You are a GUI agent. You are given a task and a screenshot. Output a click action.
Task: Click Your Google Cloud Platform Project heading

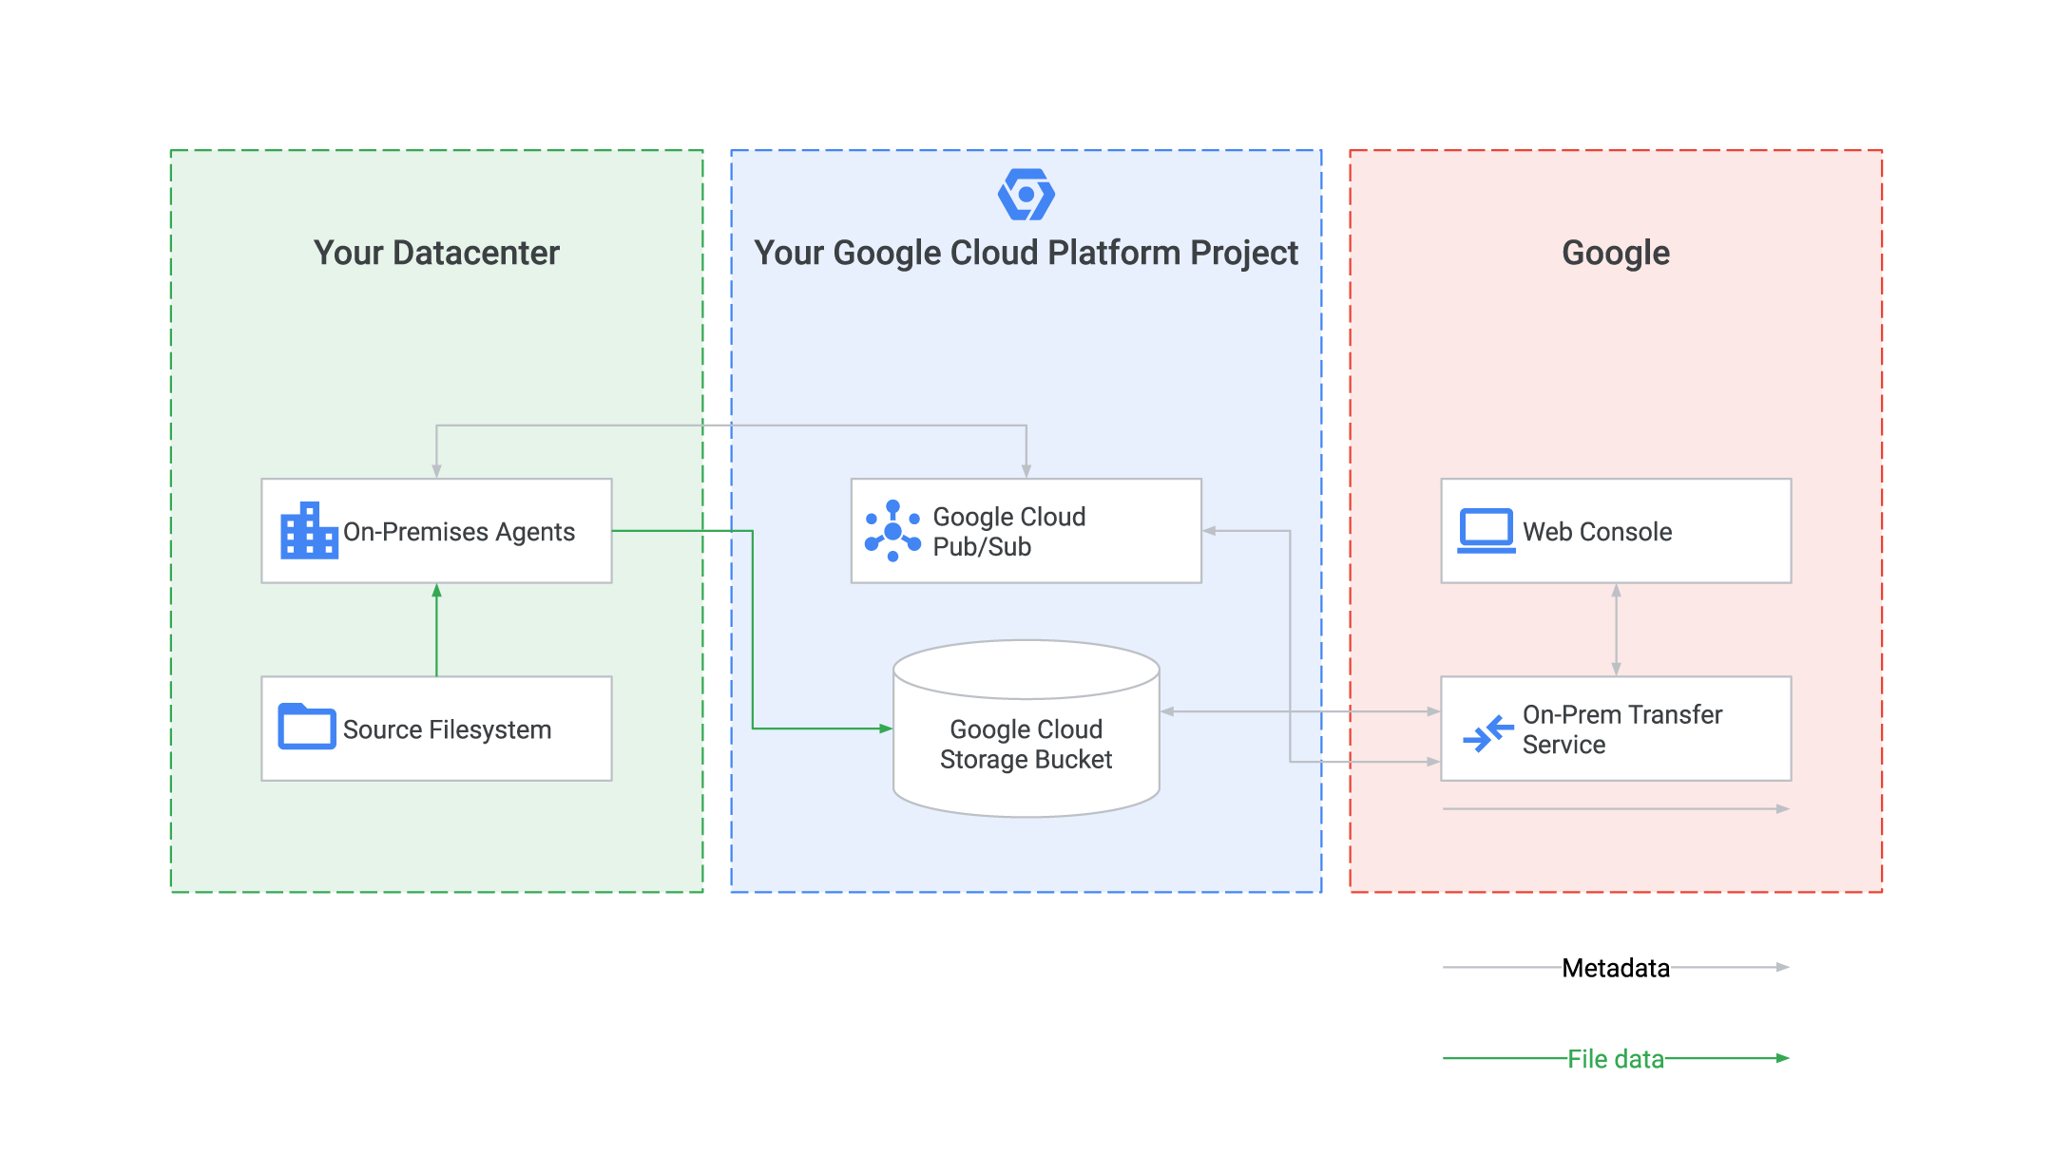(x=1026, y=253)
